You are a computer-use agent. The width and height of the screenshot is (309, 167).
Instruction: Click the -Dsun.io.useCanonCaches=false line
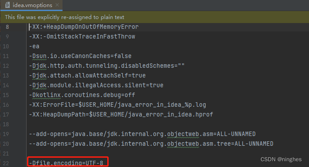[80, 56]
